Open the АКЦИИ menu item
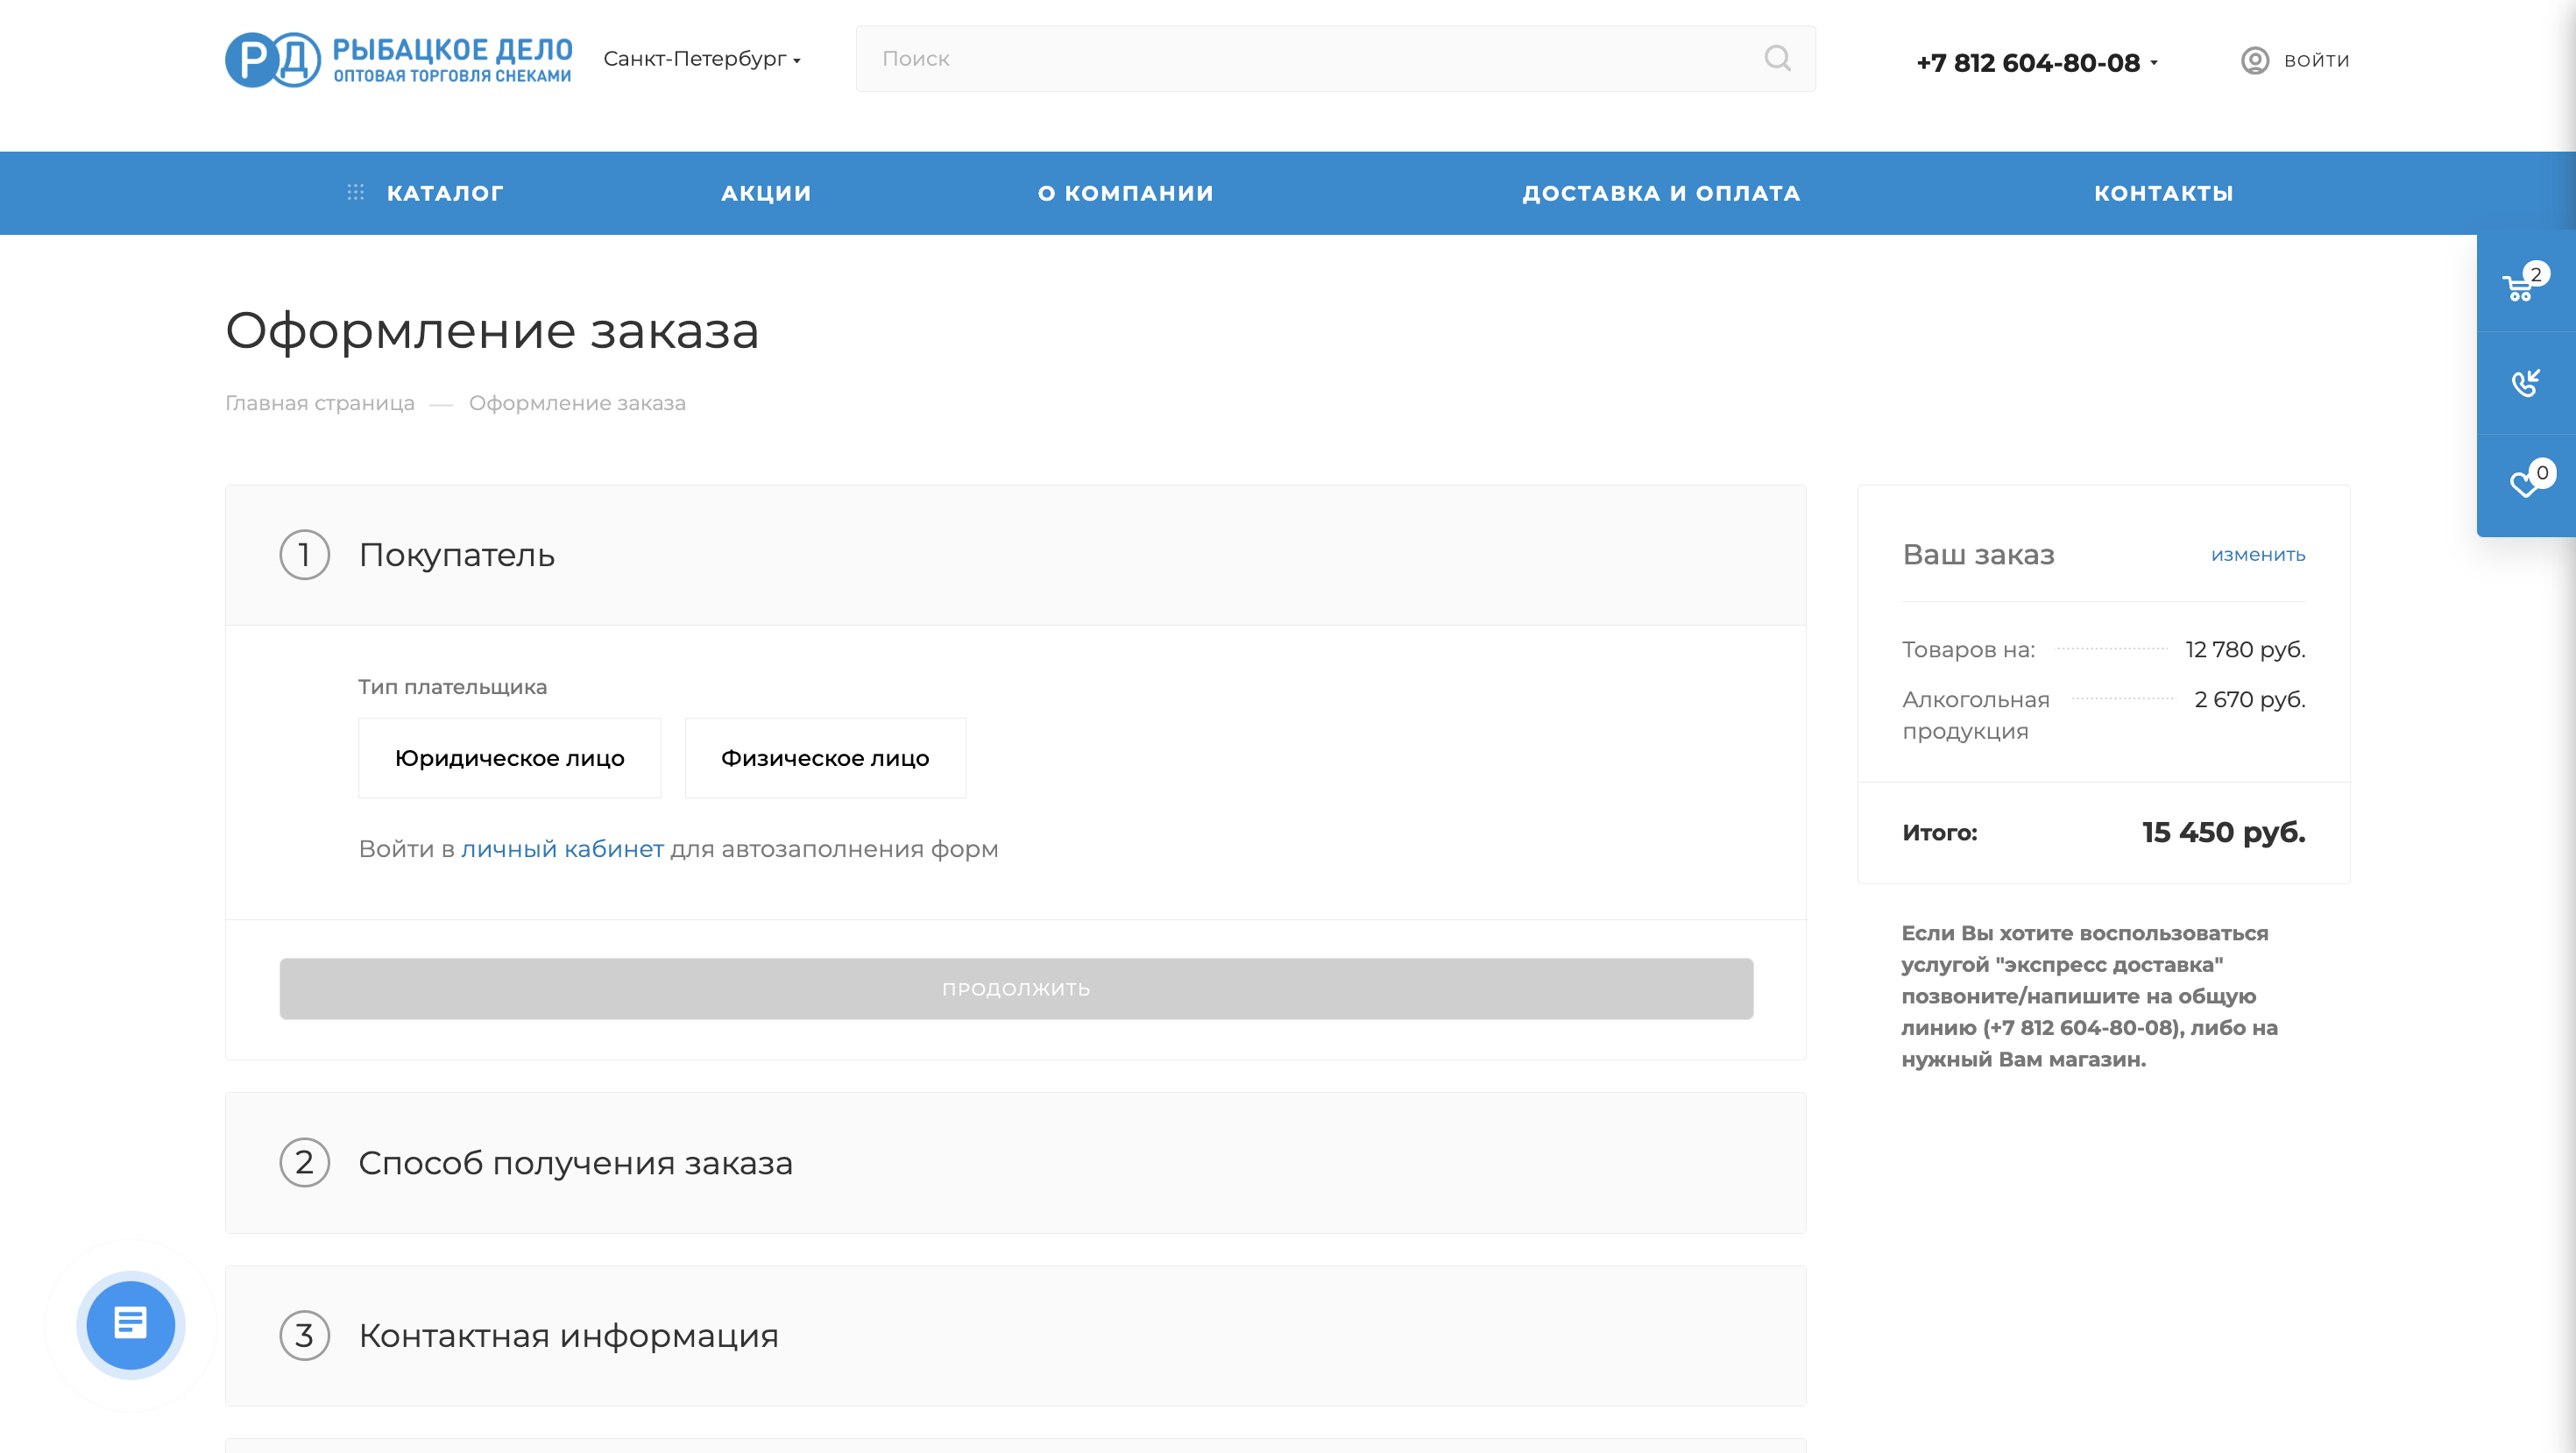Screen dimensions: 2576x1453 (x=765, y=192)
